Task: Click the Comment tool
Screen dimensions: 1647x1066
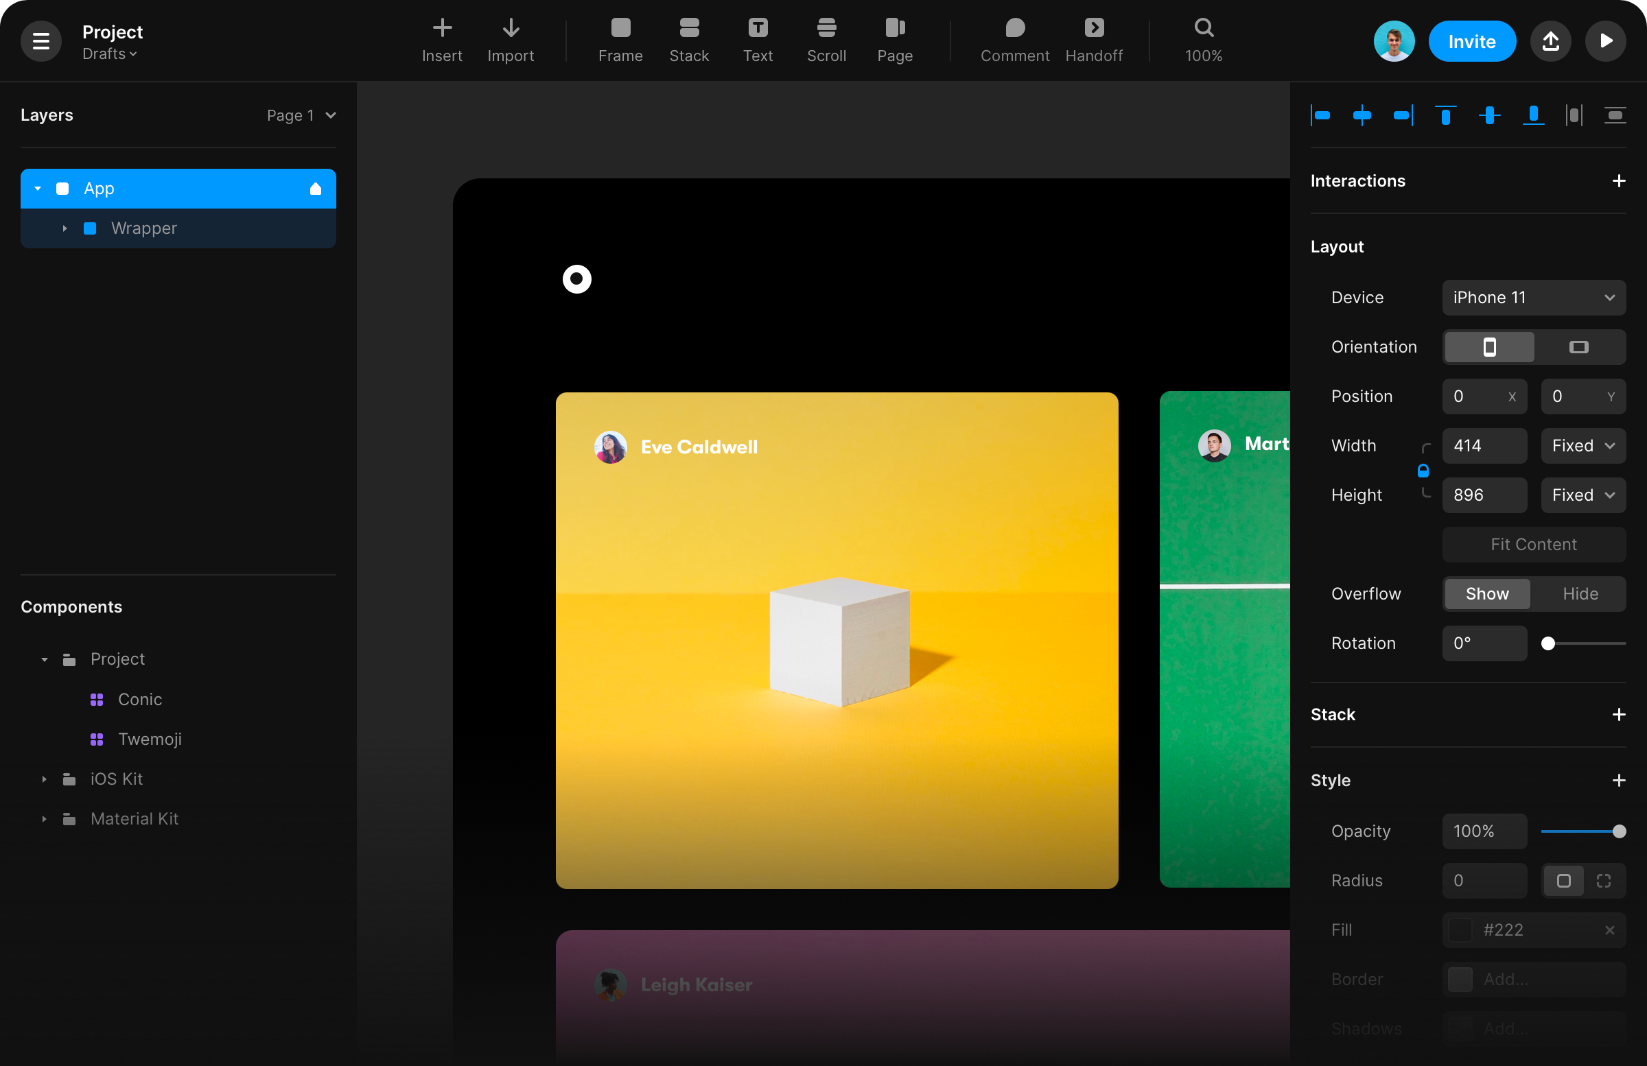Action: pyautogui.click(x=1014, y=40)
